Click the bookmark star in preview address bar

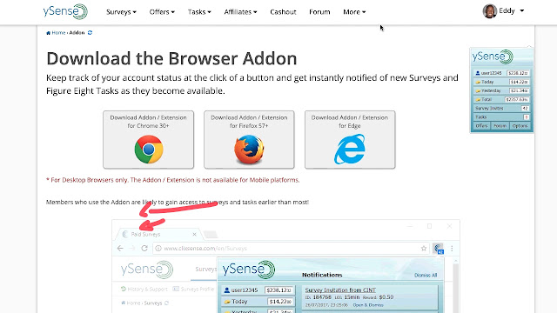[x=424, y=249]
